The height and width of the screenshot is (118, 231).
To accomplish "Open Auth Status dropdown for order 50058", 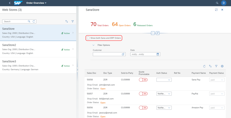I will [164, 80].
